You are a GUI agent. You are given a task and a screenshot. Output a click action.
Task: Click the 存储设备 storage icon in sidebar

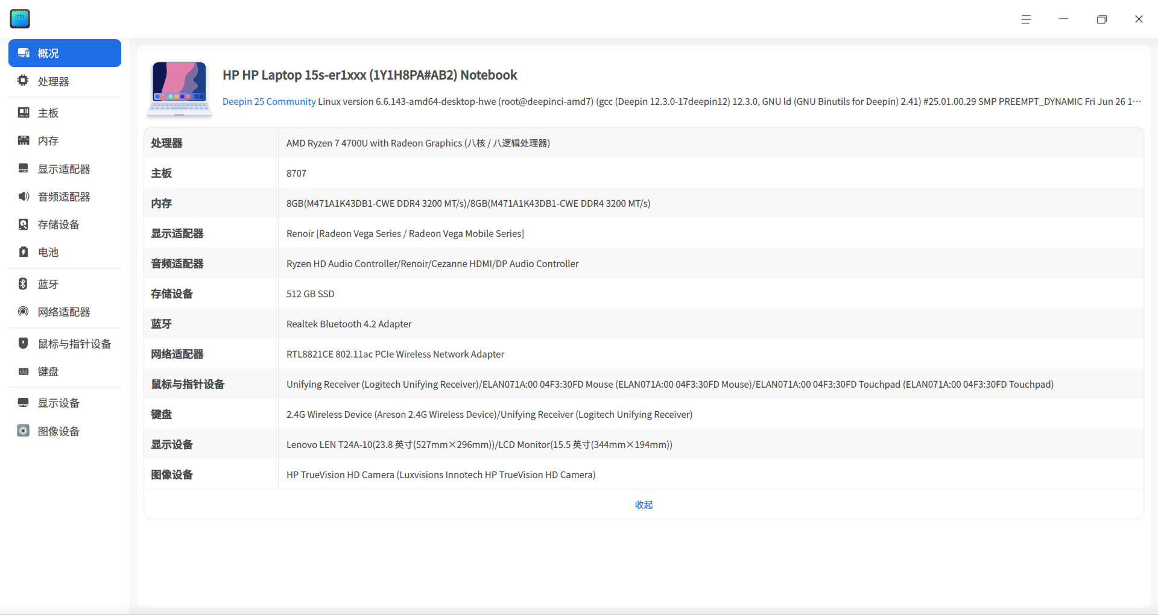[x=24, y=224]
